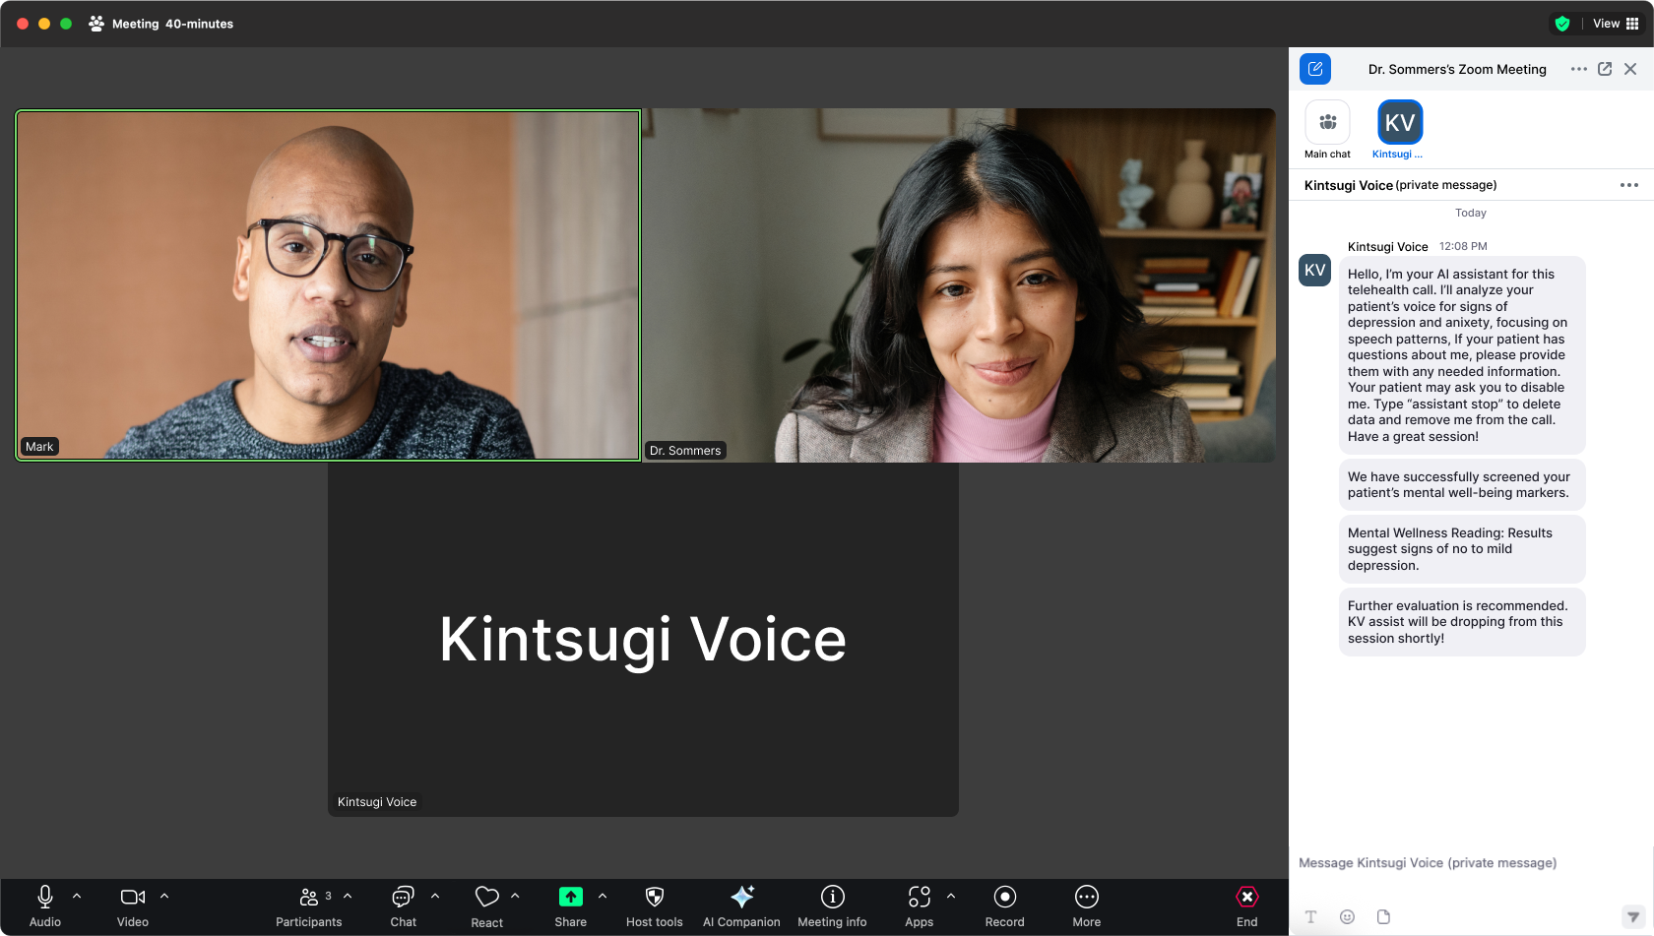Expand the Audio options arrow
The image size is (1654, 936).
pyautogui.click(x=77, y=897)
